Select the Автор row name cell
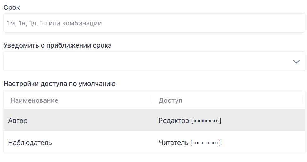This screenshot has width=307, height=162. (18, 120)
